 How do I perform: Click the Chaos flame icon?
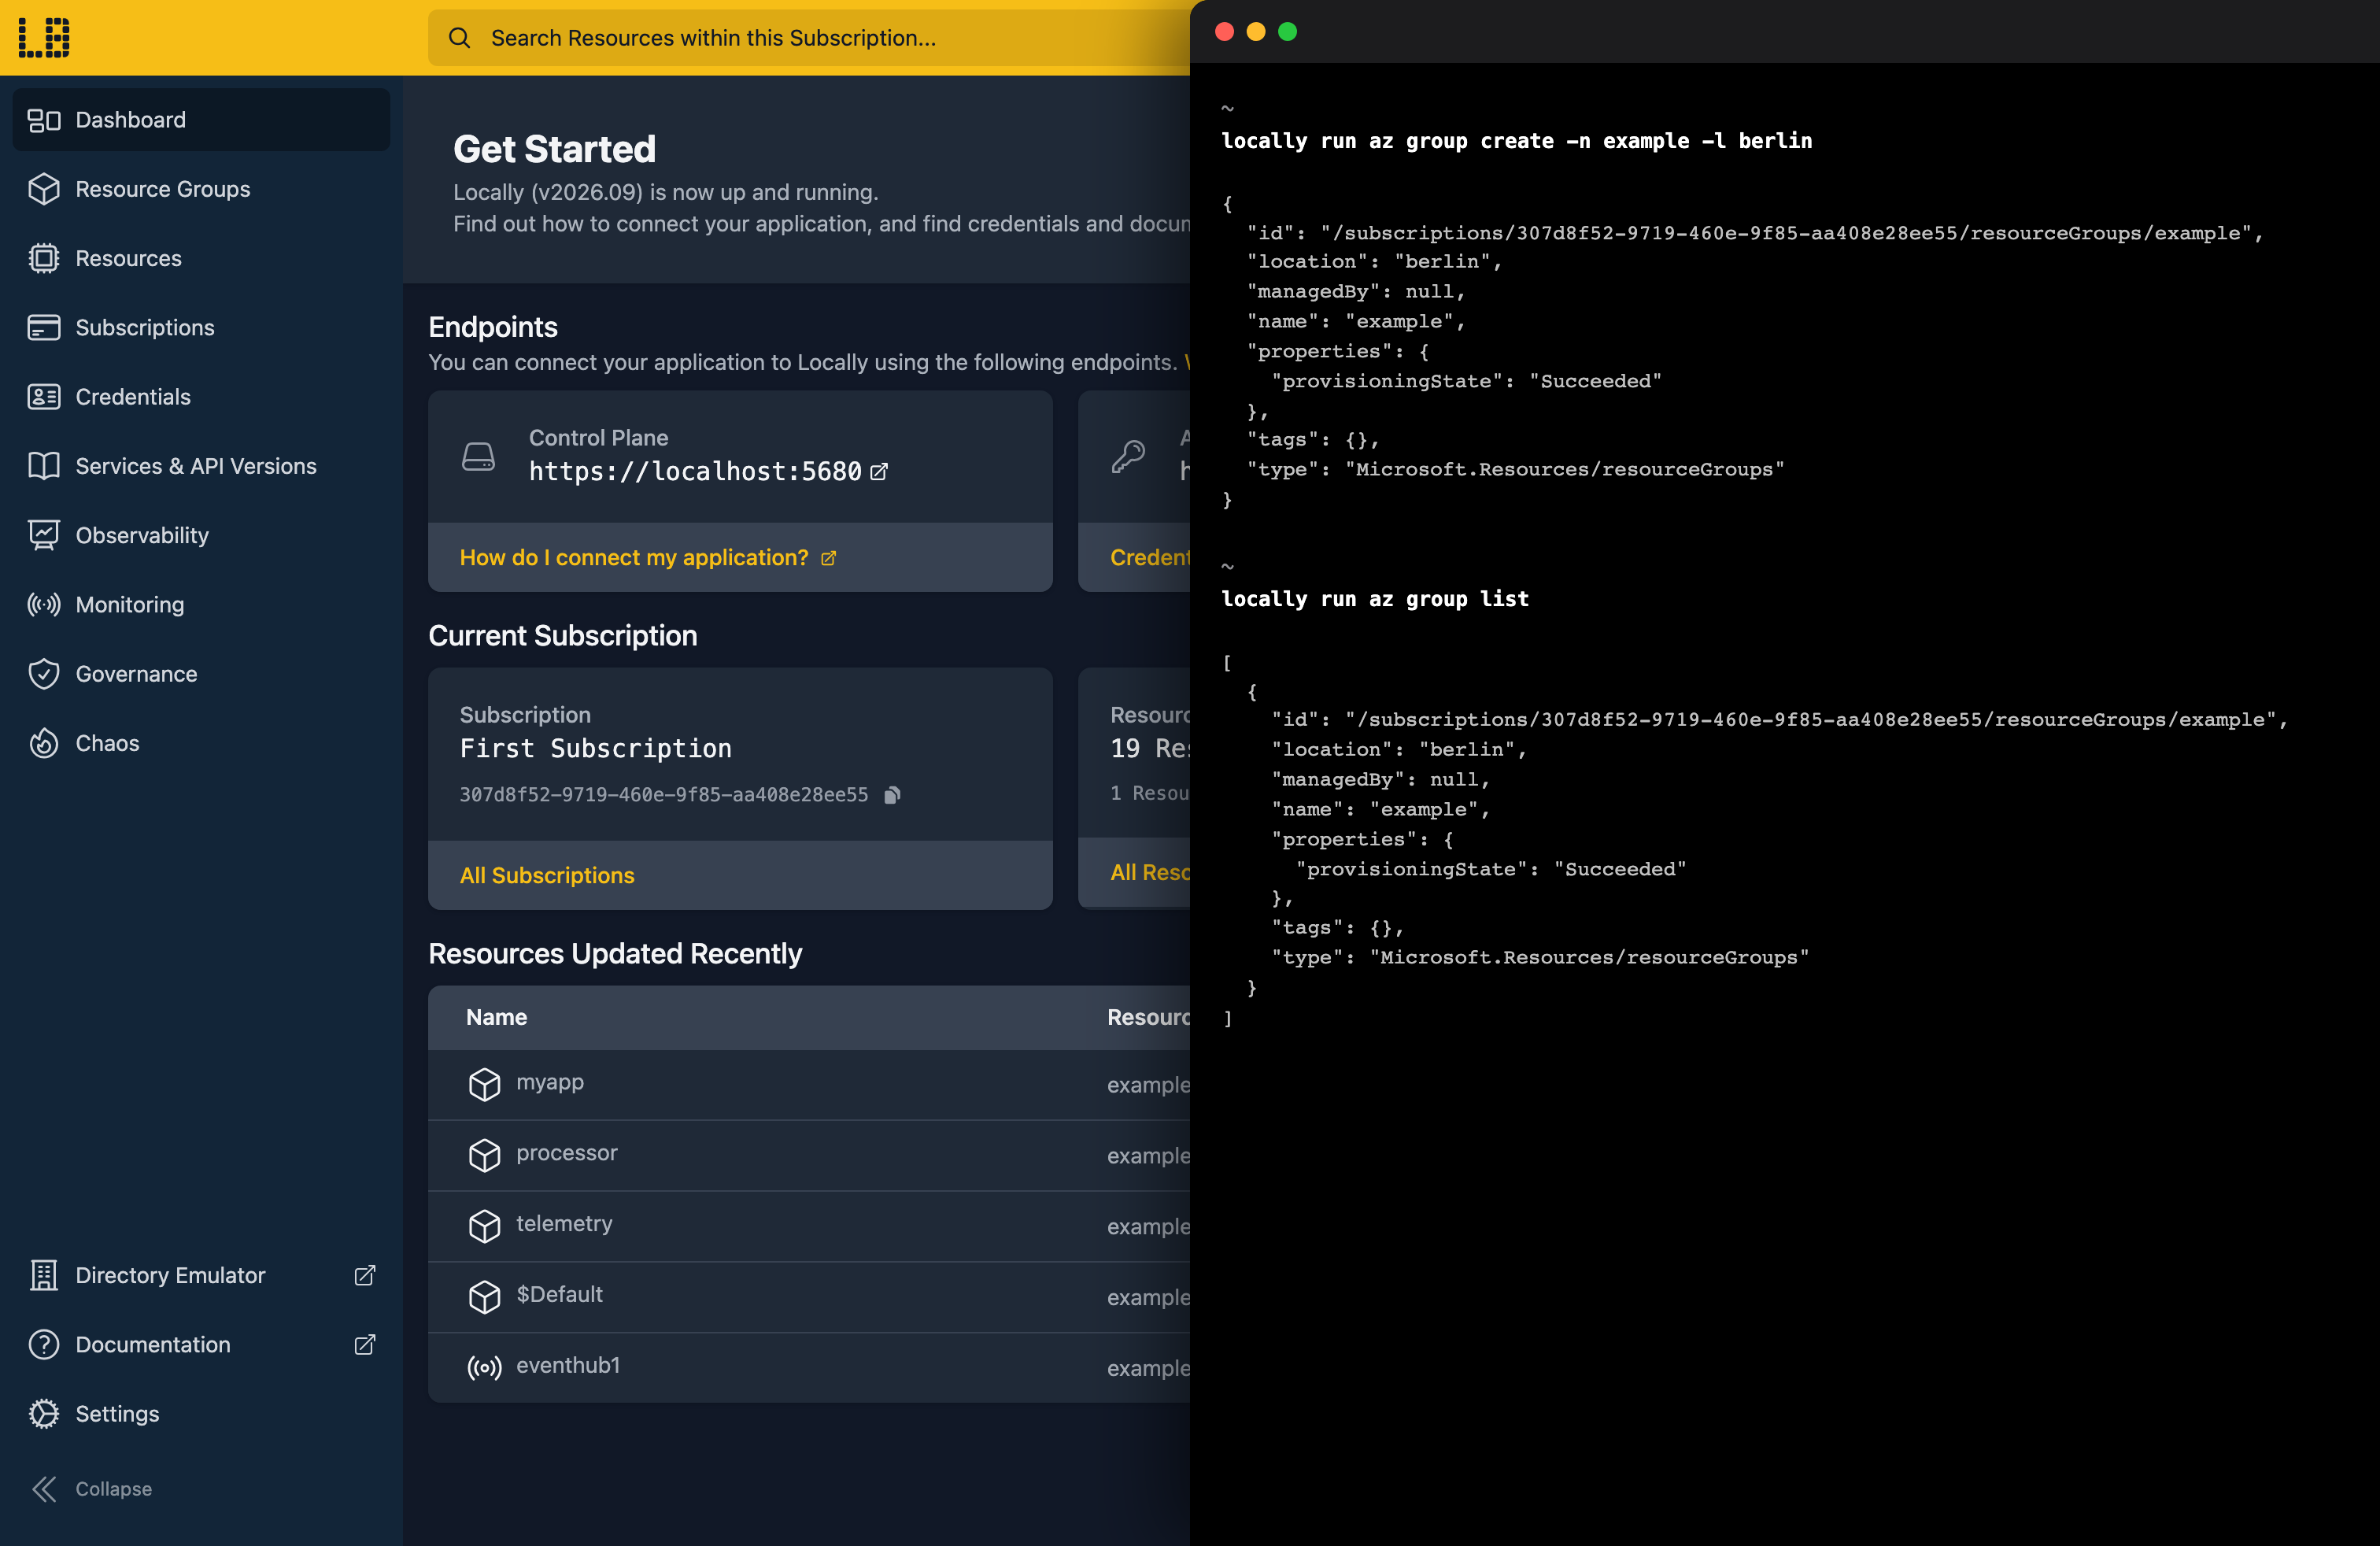[x=44, y=743]
